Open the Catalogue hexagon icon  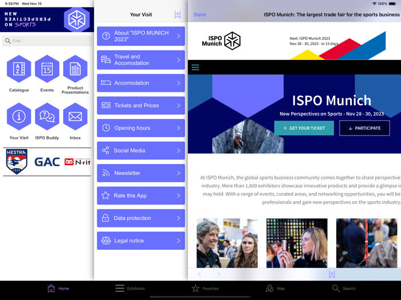tap(19, 69)
